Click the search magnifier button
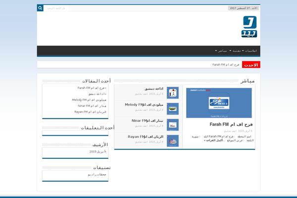The height and width of the screenshot is (198, 297). 40,8
